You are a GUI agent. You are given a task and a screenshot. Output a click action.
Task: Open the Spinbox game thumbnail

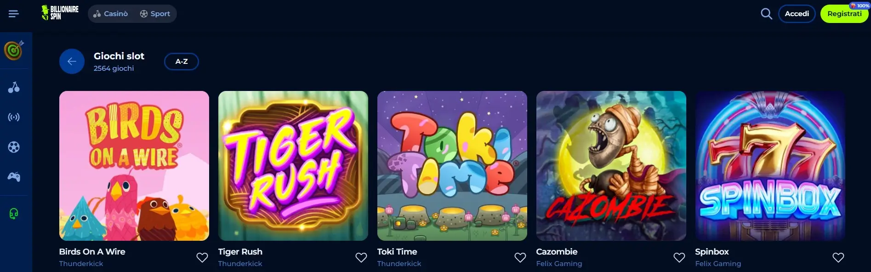(x=770, y=166)
